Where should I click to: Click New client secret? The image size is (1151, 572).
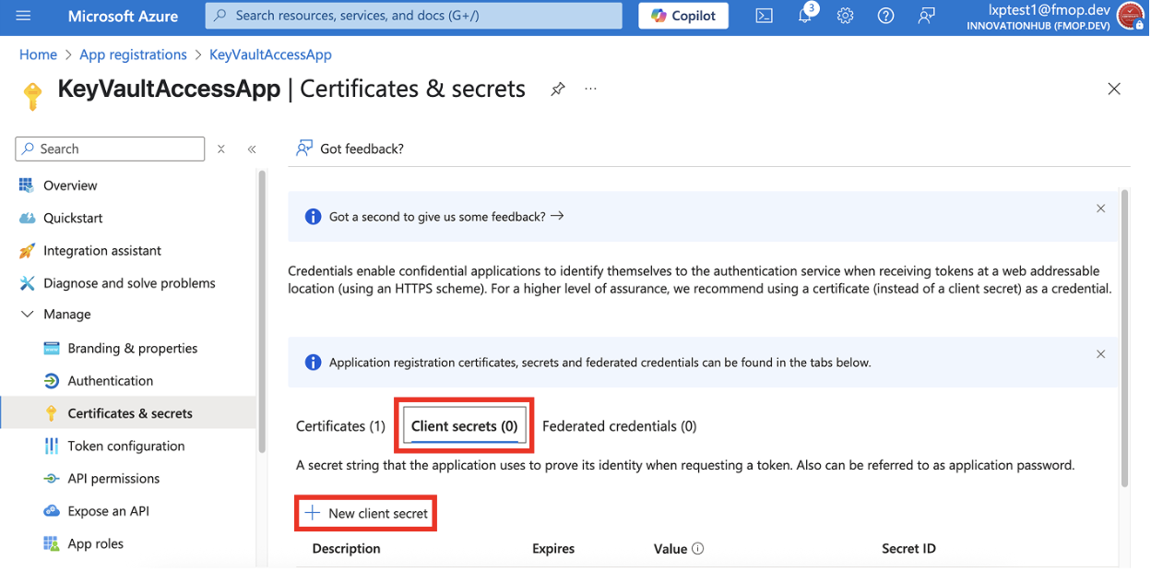[367, 513]
